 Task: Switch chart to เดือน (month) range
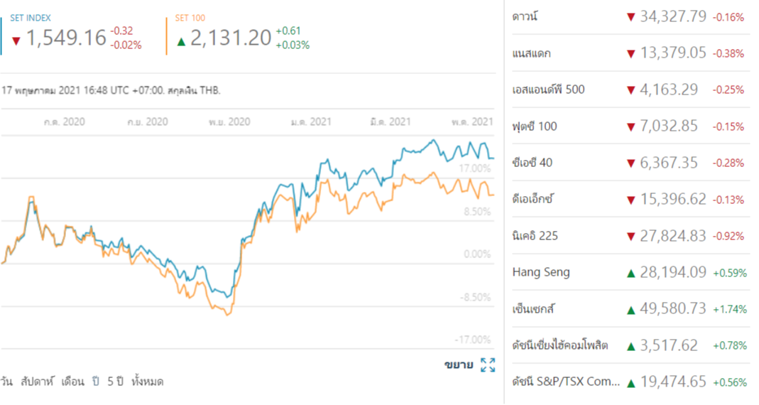point(72,382)
